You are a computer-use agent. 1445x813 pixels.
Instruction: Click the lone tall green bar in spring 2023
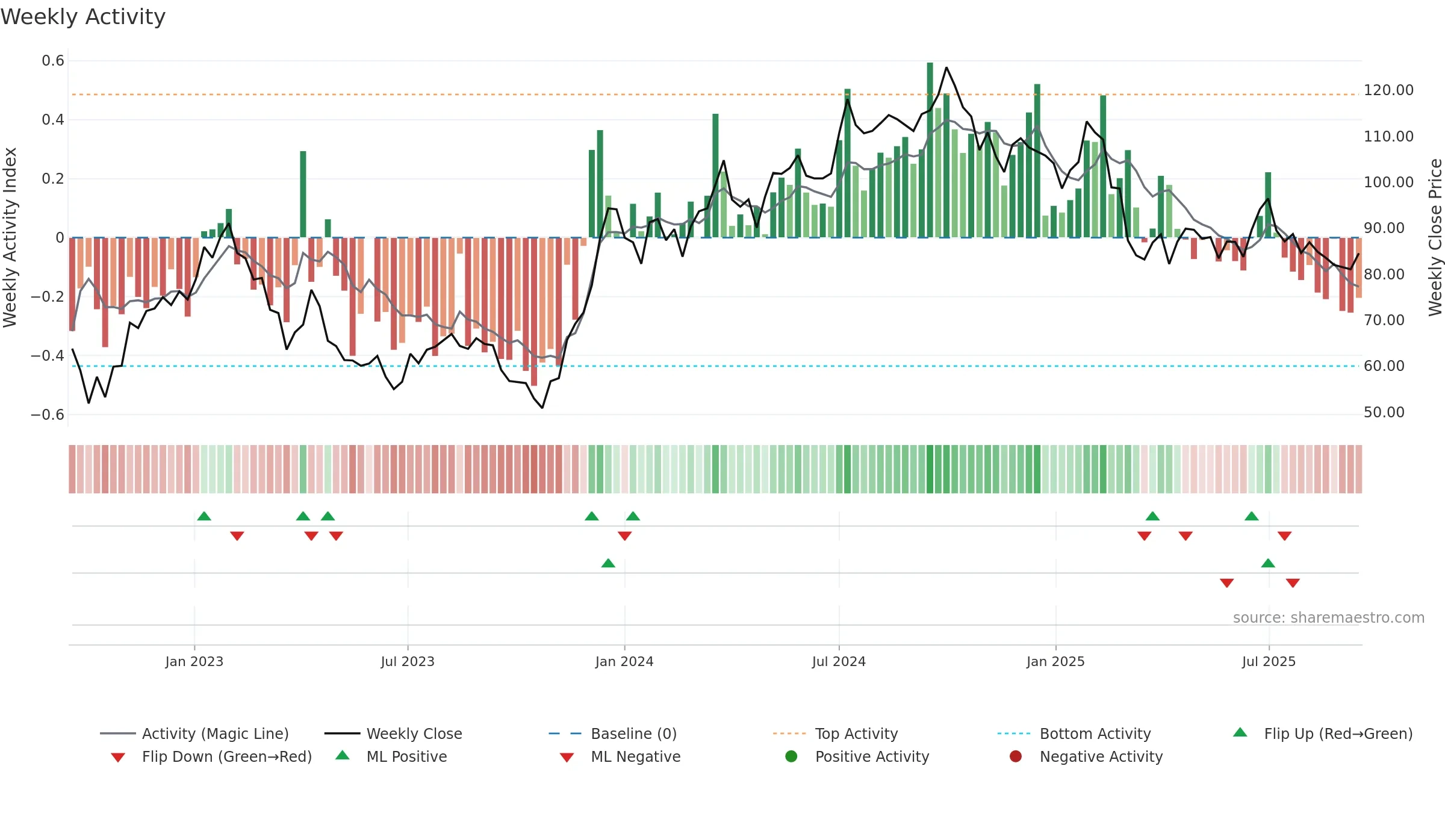click(303, 194)
